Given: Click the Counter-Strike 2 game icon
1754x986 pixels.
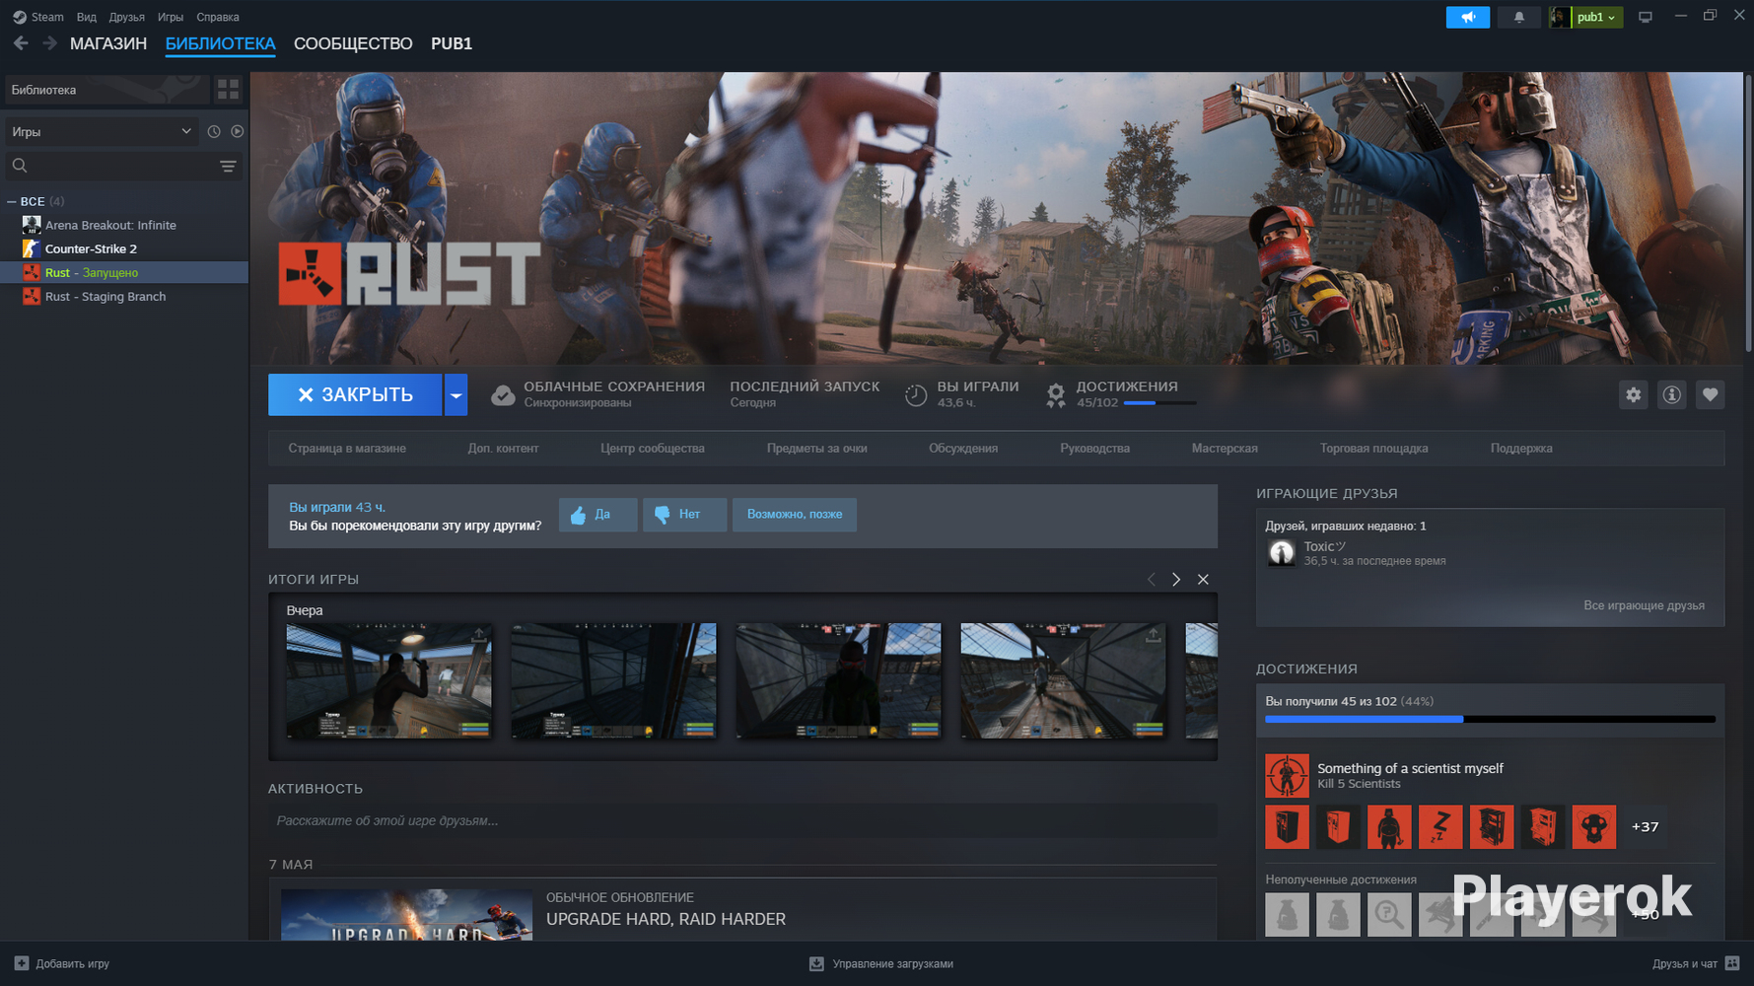Looking at the screenshot, I should [32, 248].
